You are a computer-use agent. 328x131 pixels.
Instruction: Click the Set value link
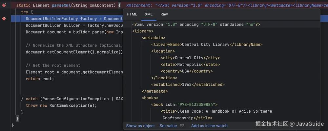point(168,126)
